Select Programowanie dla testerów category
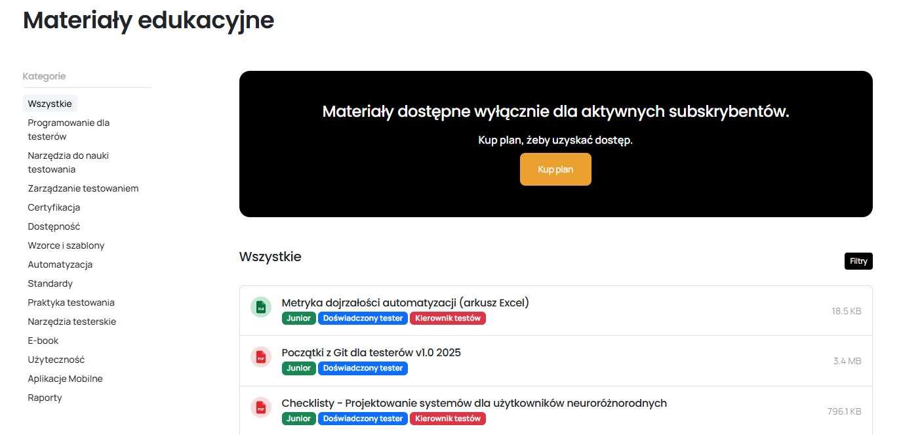Viewport: 901px width, 435px height. point(68,129)
